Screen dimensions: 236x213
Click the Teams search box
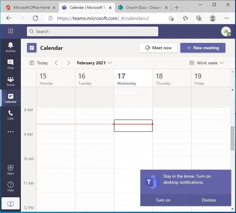(x=92, y=31)
